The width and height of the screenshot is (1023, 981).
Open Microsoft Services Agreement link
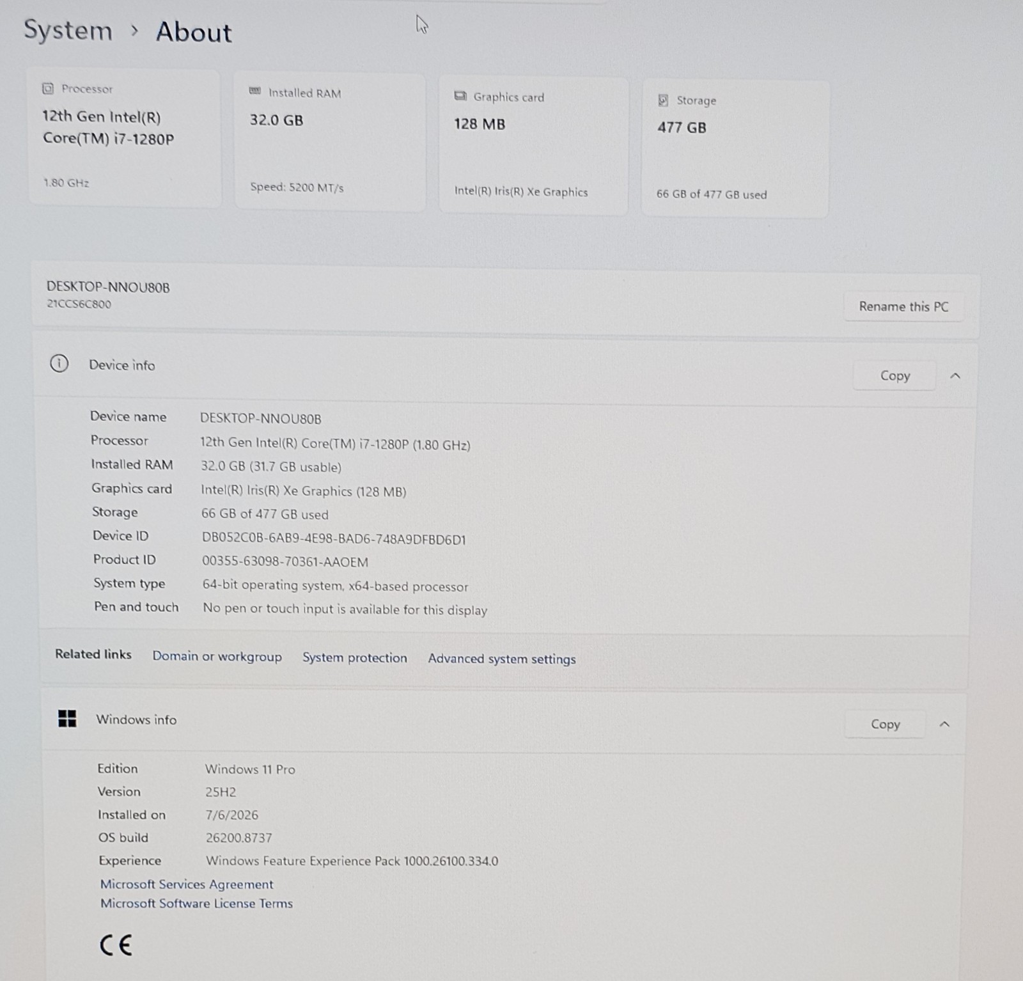click(187, 884)
